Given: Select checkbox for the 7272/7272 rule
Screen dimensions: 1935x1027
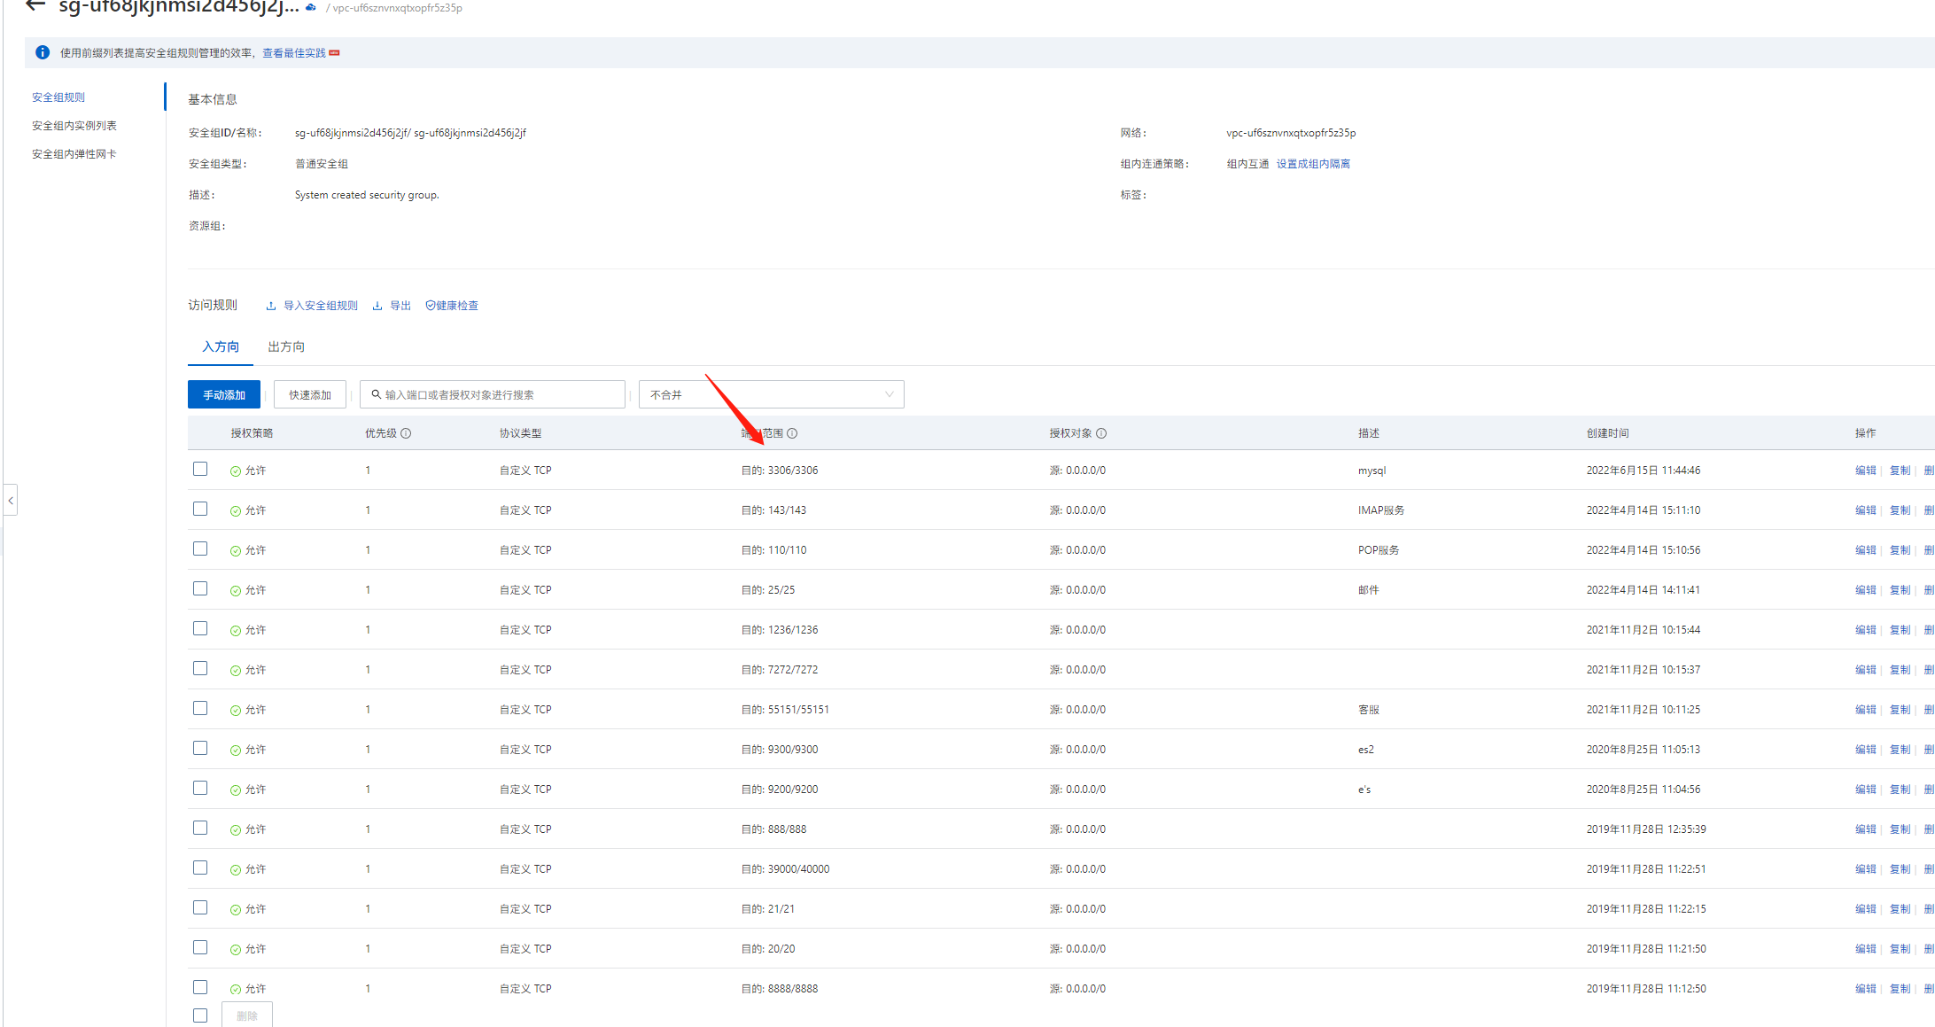Looking at the screenshot, I should click(200, 668).
